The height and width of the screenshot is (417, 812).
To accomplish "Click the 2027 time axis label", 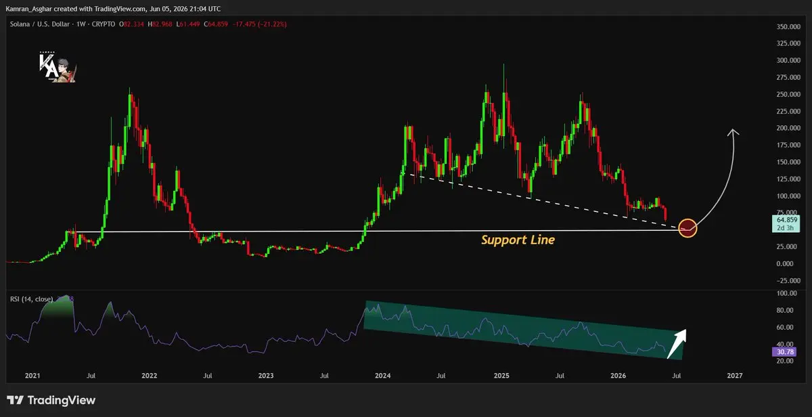I will coord(734,375).
